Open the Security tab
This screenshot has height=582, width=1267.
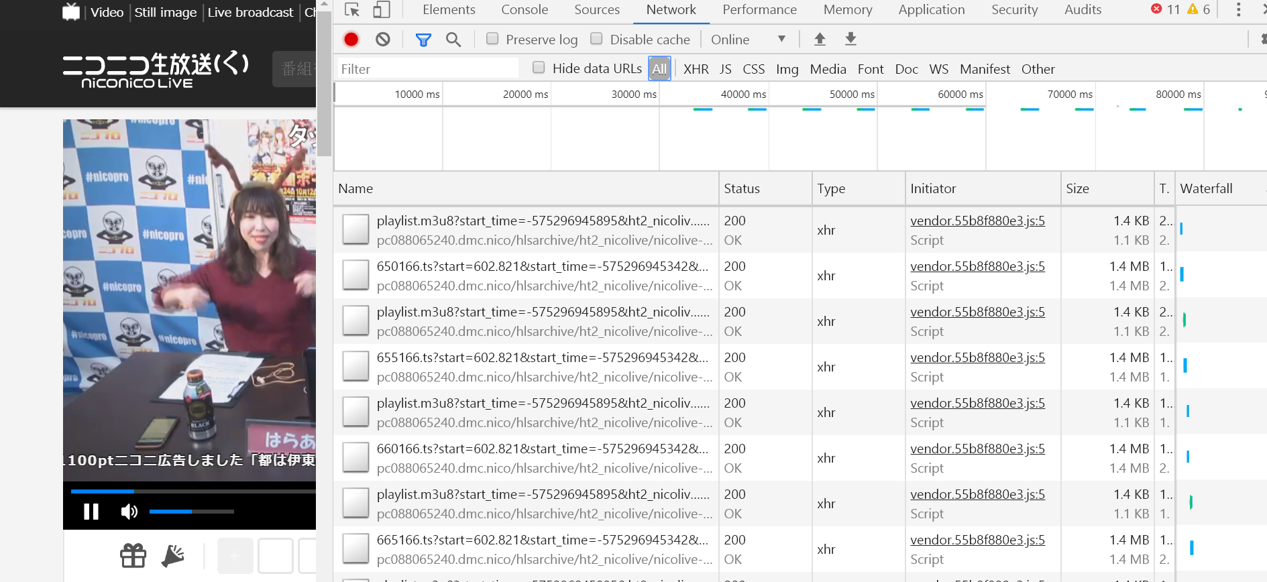pos(1014,10)
